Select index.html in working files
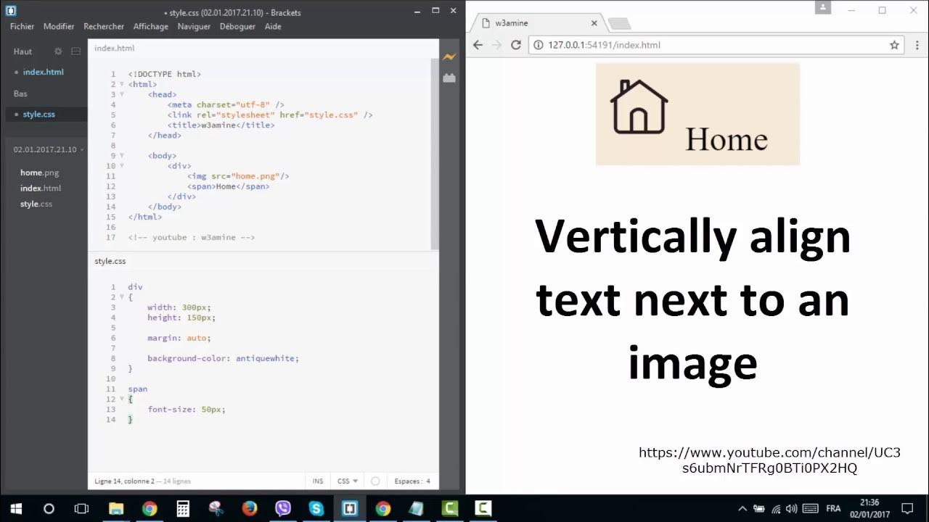 [x=44, y=72]
